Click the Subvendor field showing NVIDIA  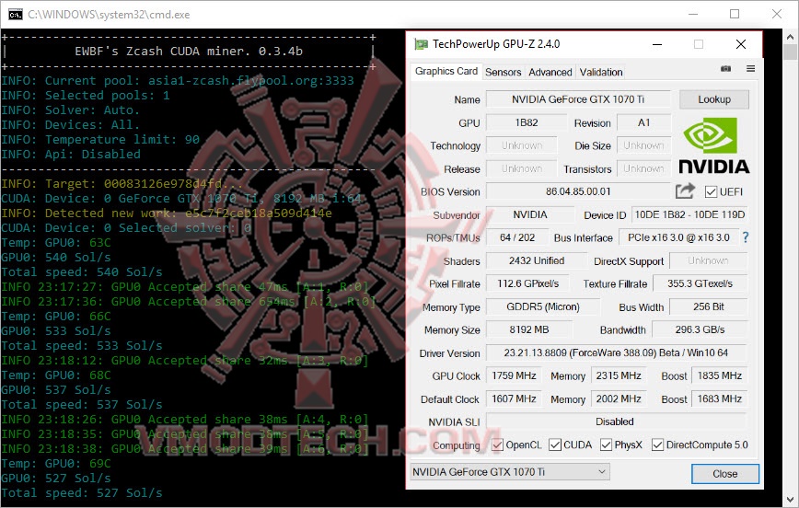(x=530, y=214)
